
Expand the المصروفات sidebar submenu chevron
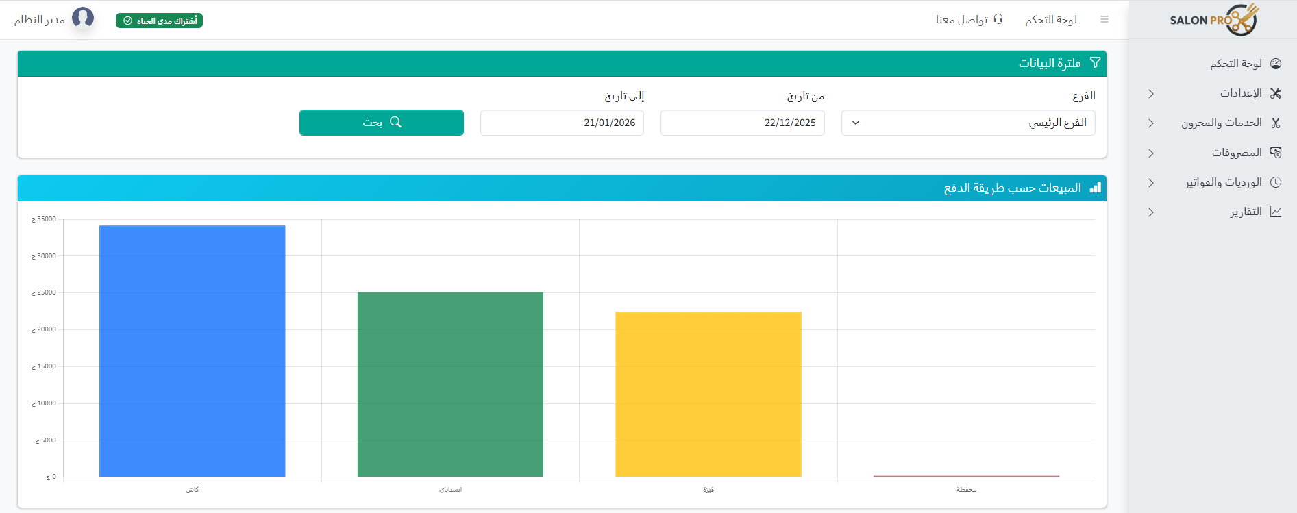(x=1151, y=153)
